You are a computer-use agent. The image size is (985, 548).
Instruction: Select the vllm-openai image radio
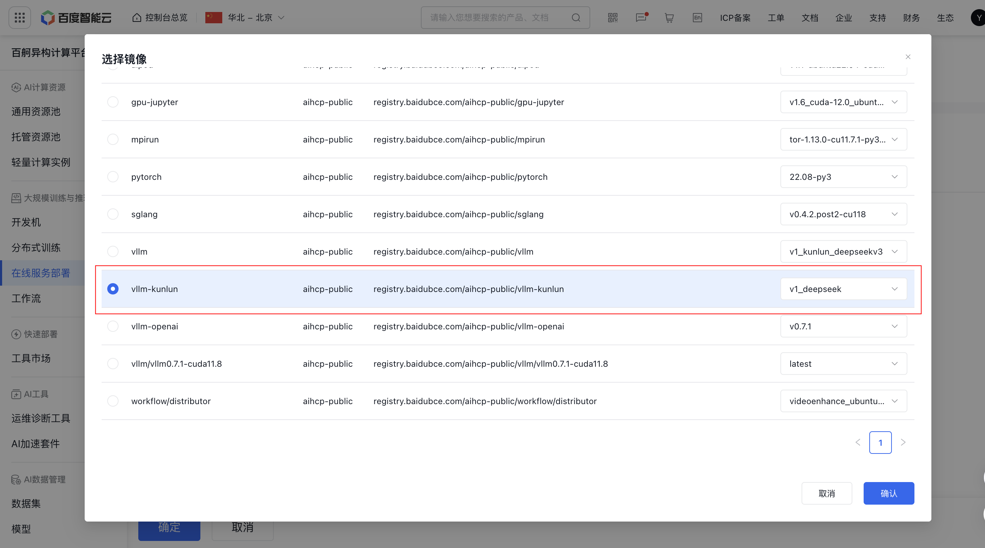click(x=113, y=326)
